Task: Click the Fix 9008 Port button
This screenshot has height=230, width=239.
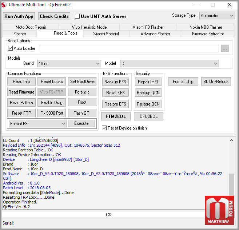Action: (x=52, y=113)
